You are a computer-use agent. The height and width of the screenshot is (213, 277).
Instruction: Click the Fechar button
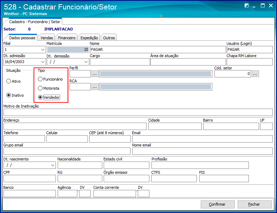click(255, 204)
